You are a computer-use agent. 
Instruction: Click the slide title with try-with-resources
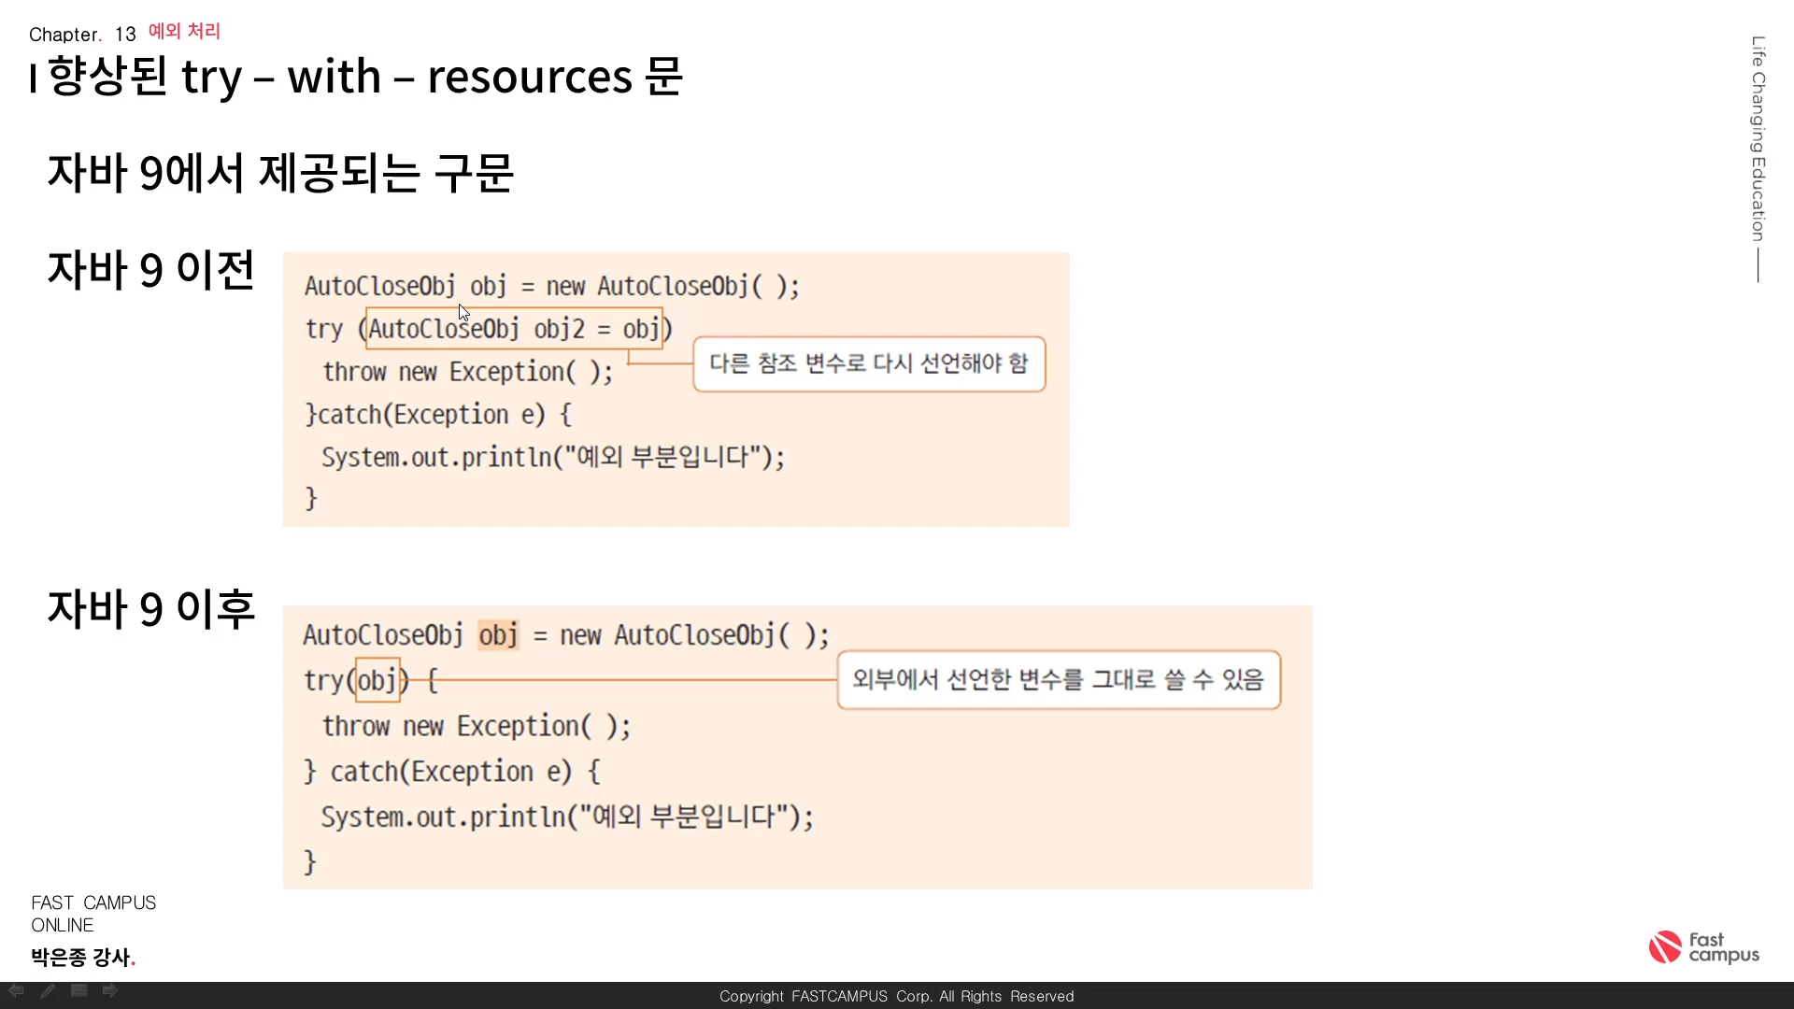point(364,77)
